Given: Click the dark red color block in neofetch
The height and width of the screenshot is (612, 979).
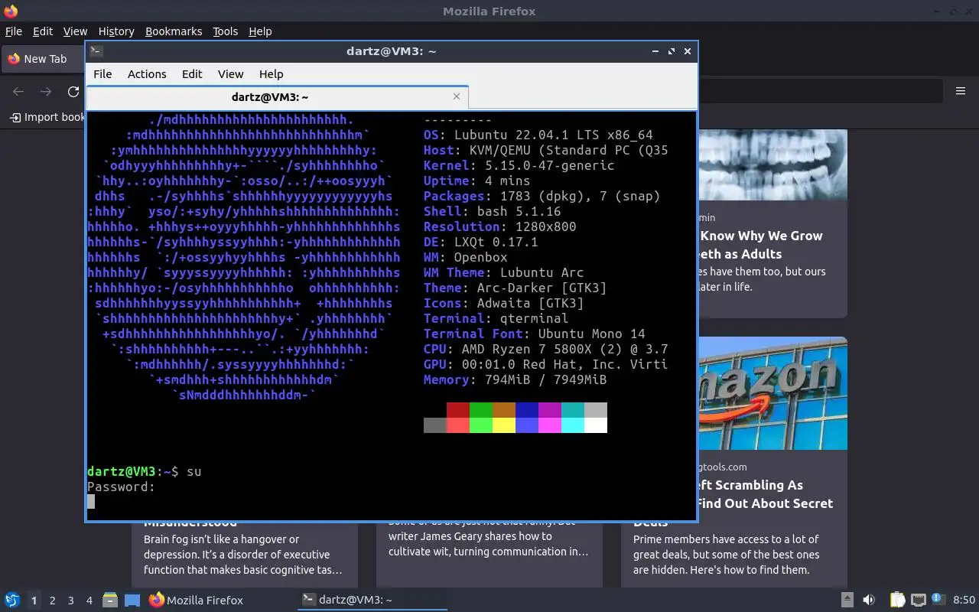Looking at the screenshot, I should pyautogui.click(x=458, y=410).
